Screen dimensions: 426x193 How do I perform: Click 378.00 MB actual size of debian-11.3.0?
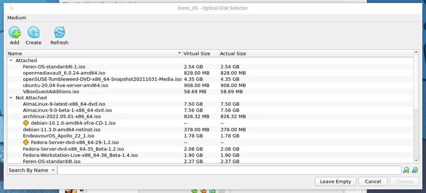233,130
